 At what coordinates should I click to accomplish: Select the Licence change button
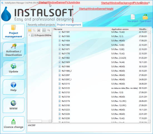click(x=13, y=124)
